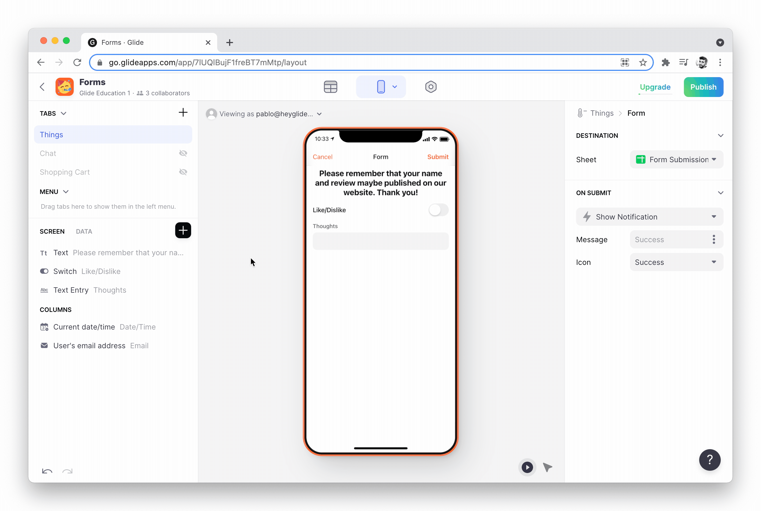Add a new tab with plus icon
The height and width of the screenshot is (511, 761).
183,112
